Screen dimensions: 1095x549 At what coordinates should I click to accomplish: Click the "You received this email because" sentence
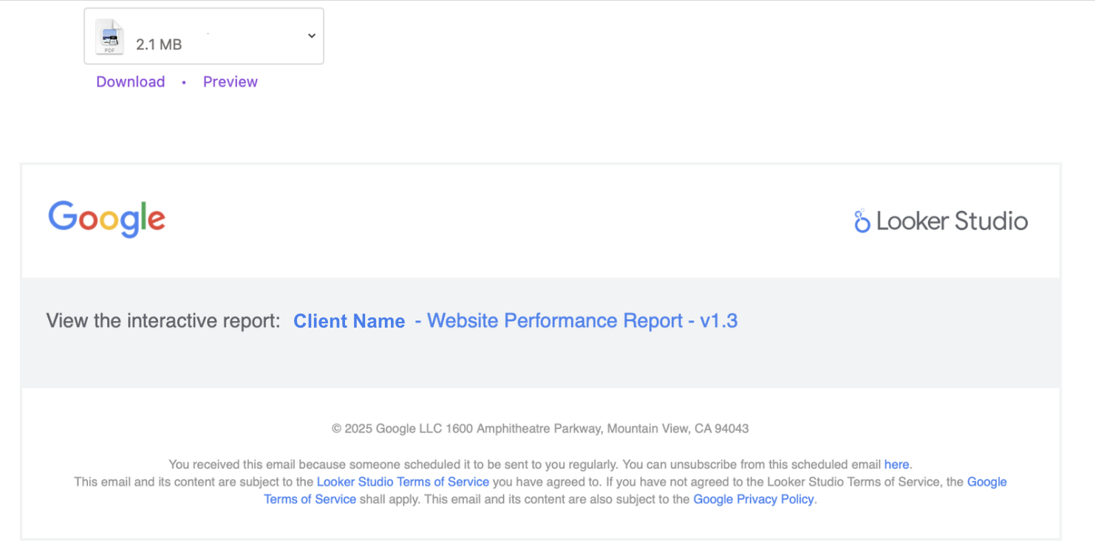281,465
